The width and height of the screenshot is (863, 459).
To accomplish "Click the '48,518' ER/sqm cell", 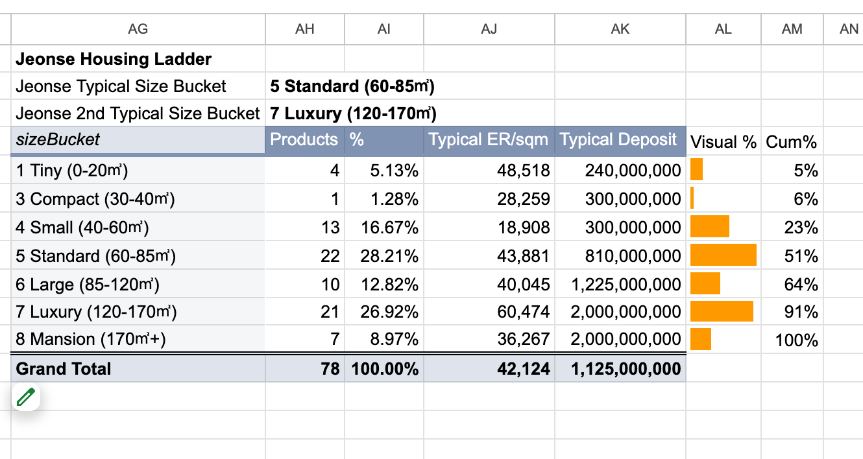I will (489, 171).
